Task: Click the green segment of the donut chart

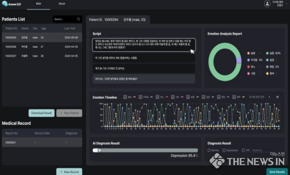Action: [211, 62]
